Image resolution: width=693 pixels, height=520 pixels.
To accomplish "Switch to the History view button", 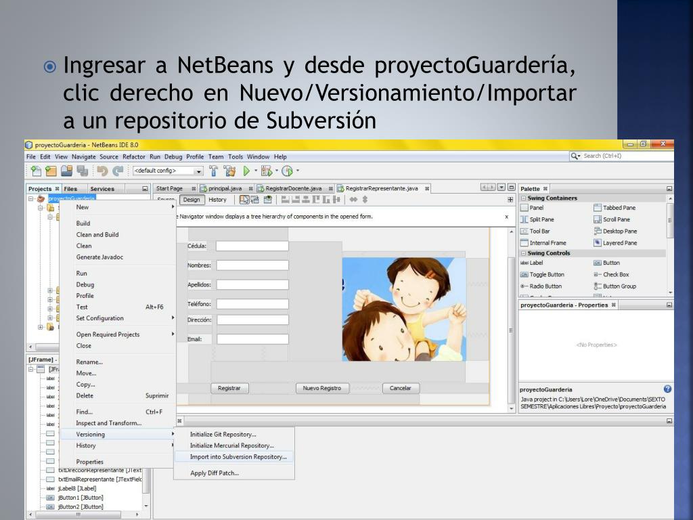I will pos(217,200).
